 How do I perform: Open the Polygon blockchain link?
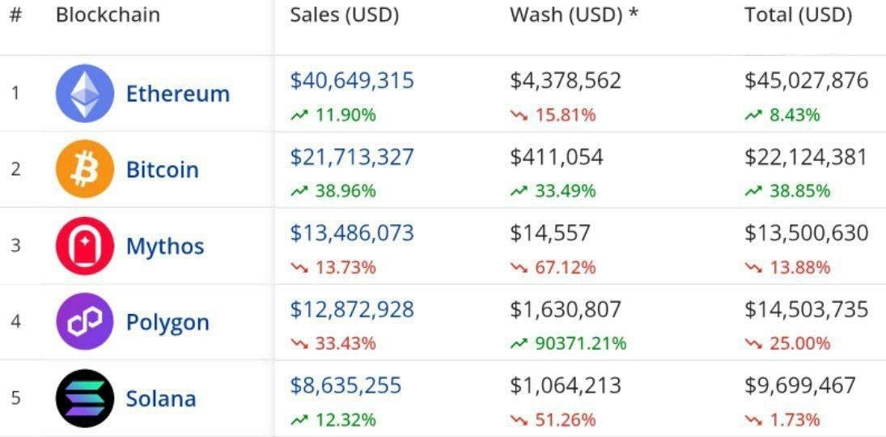click(x=167, y=323)
